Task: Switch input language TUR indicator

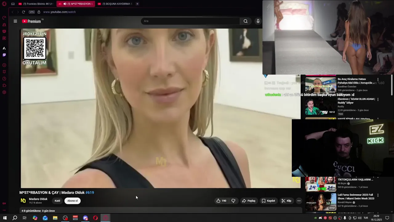Action: pyautogui.click(x=366, y=218)
